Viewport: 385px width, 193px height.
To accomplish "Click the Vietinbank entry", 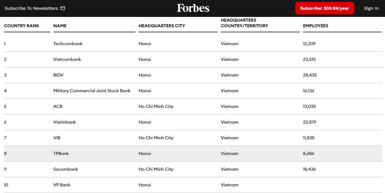I will point(65,122).
